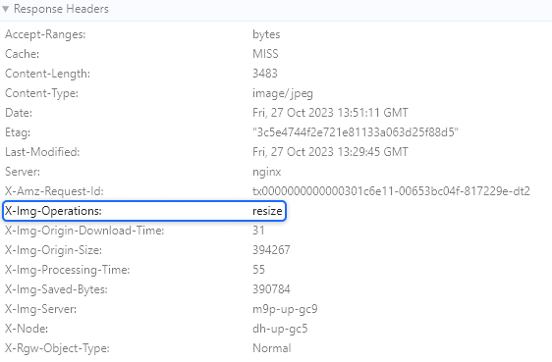Select the Accept-Ranges header name
This screenshot has width=552, height=362.
(45, 34)
